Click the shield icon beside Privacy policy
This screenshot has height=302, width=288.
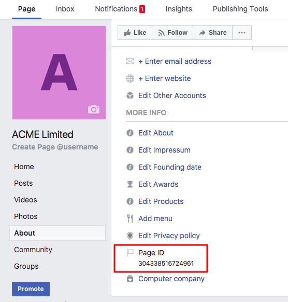[x=130, y=236]
